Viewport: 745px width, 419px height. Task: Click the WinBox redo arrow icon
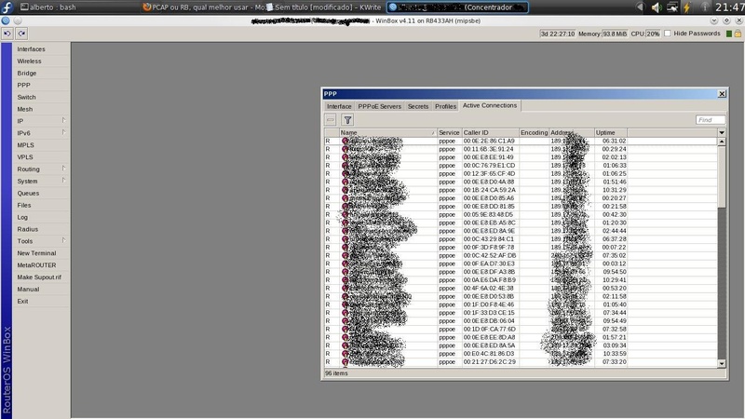[x=21, y=34]
